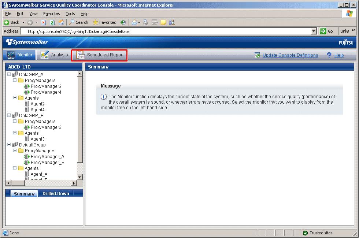
Task: Collapse Agents under DefaultGroup
Action: coord(15,168)
